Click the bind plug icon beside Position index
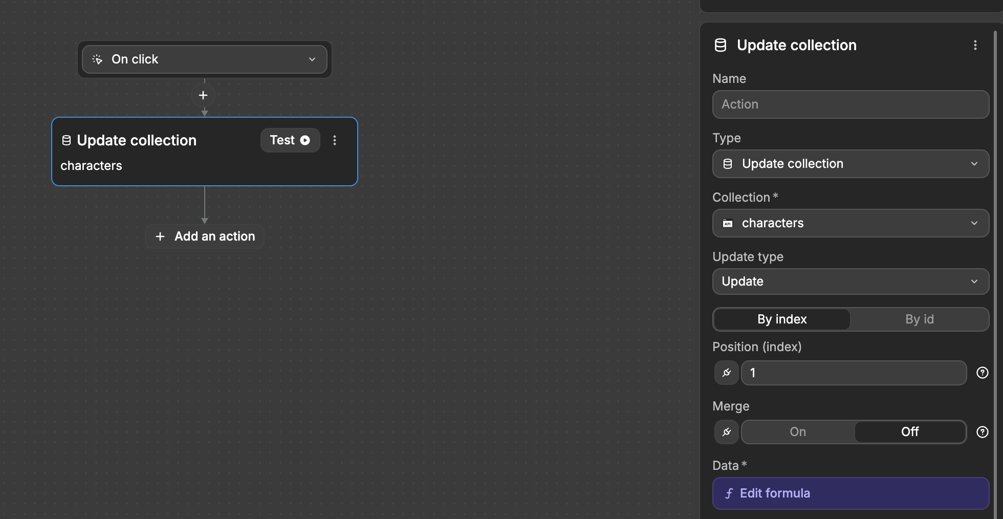Viewport: 1003px width, 519px height. point(726,373)
